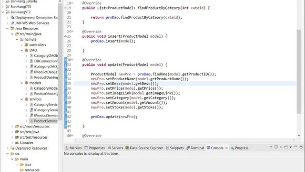Switch to the Properties tab

coord(94,148)
